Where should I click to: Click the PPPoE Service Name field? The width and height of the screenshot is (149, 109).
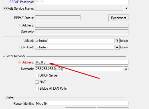(x=79, y=9)
